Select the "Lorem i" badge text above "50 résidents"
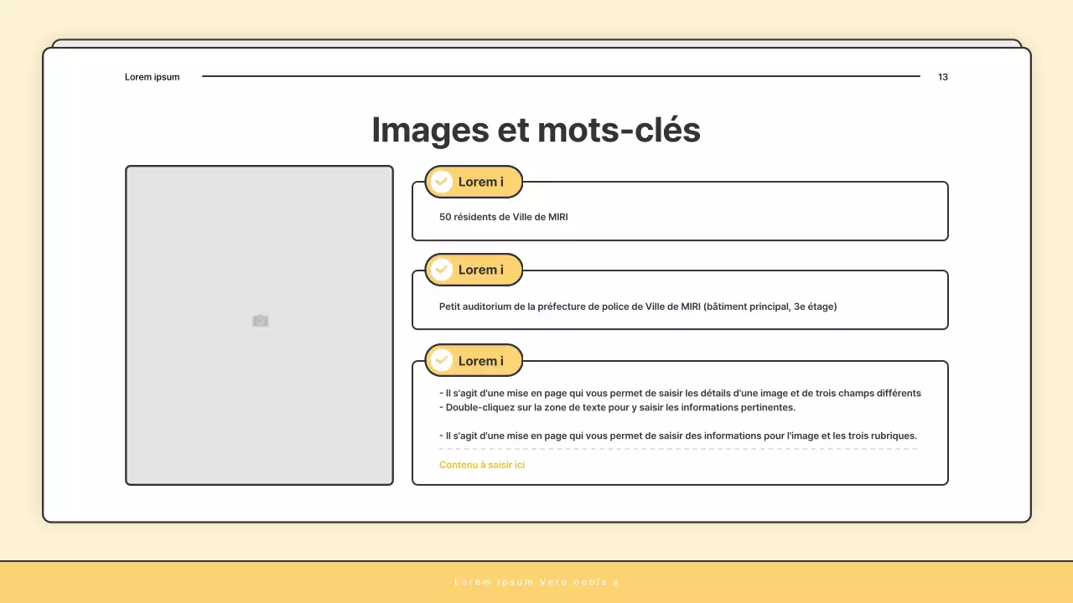This screenshot has width=1073, height=603. point(480,182)
